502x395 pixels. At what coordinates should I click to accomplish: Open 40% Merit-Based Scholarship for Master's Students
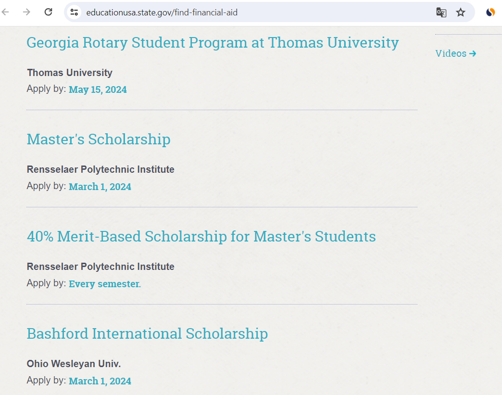click(x=201, y=236)
